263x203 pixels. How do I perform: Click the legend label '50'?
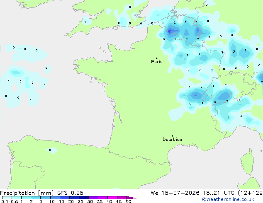click(x=128, y=201)
